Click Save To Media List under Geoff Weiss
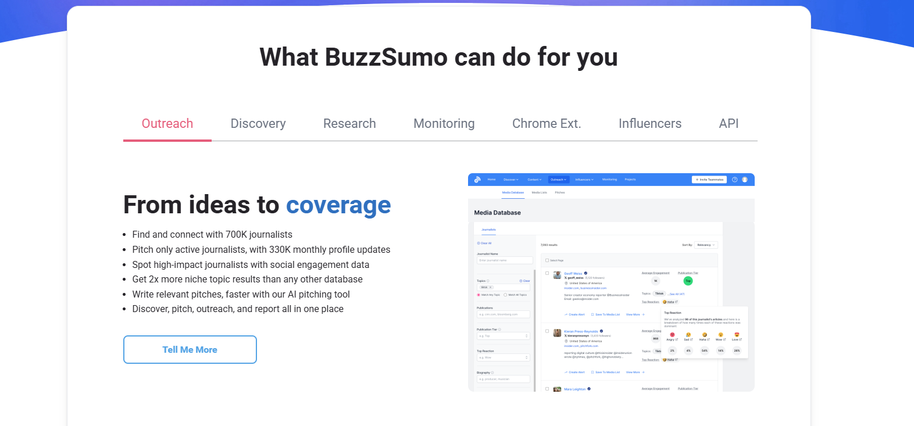 [x=605, y=314]
